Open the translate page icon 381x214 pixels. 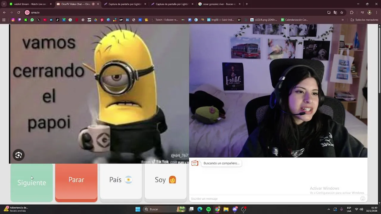click(x=335, y=12)
